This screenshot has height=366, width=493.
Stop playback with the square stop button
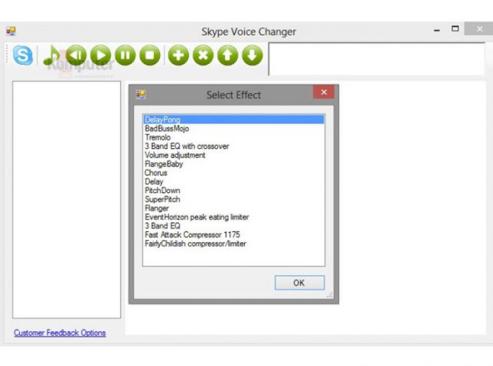[x=149, y=55]
